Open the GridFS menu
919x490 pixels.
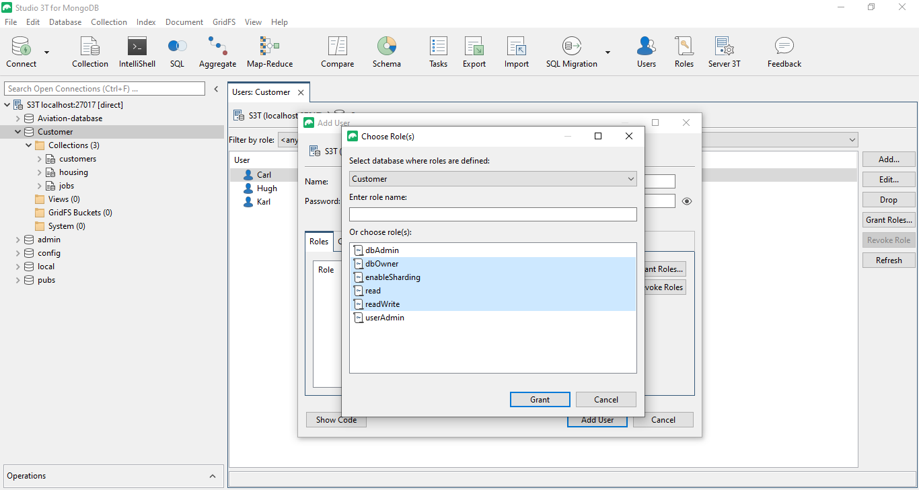224,22
